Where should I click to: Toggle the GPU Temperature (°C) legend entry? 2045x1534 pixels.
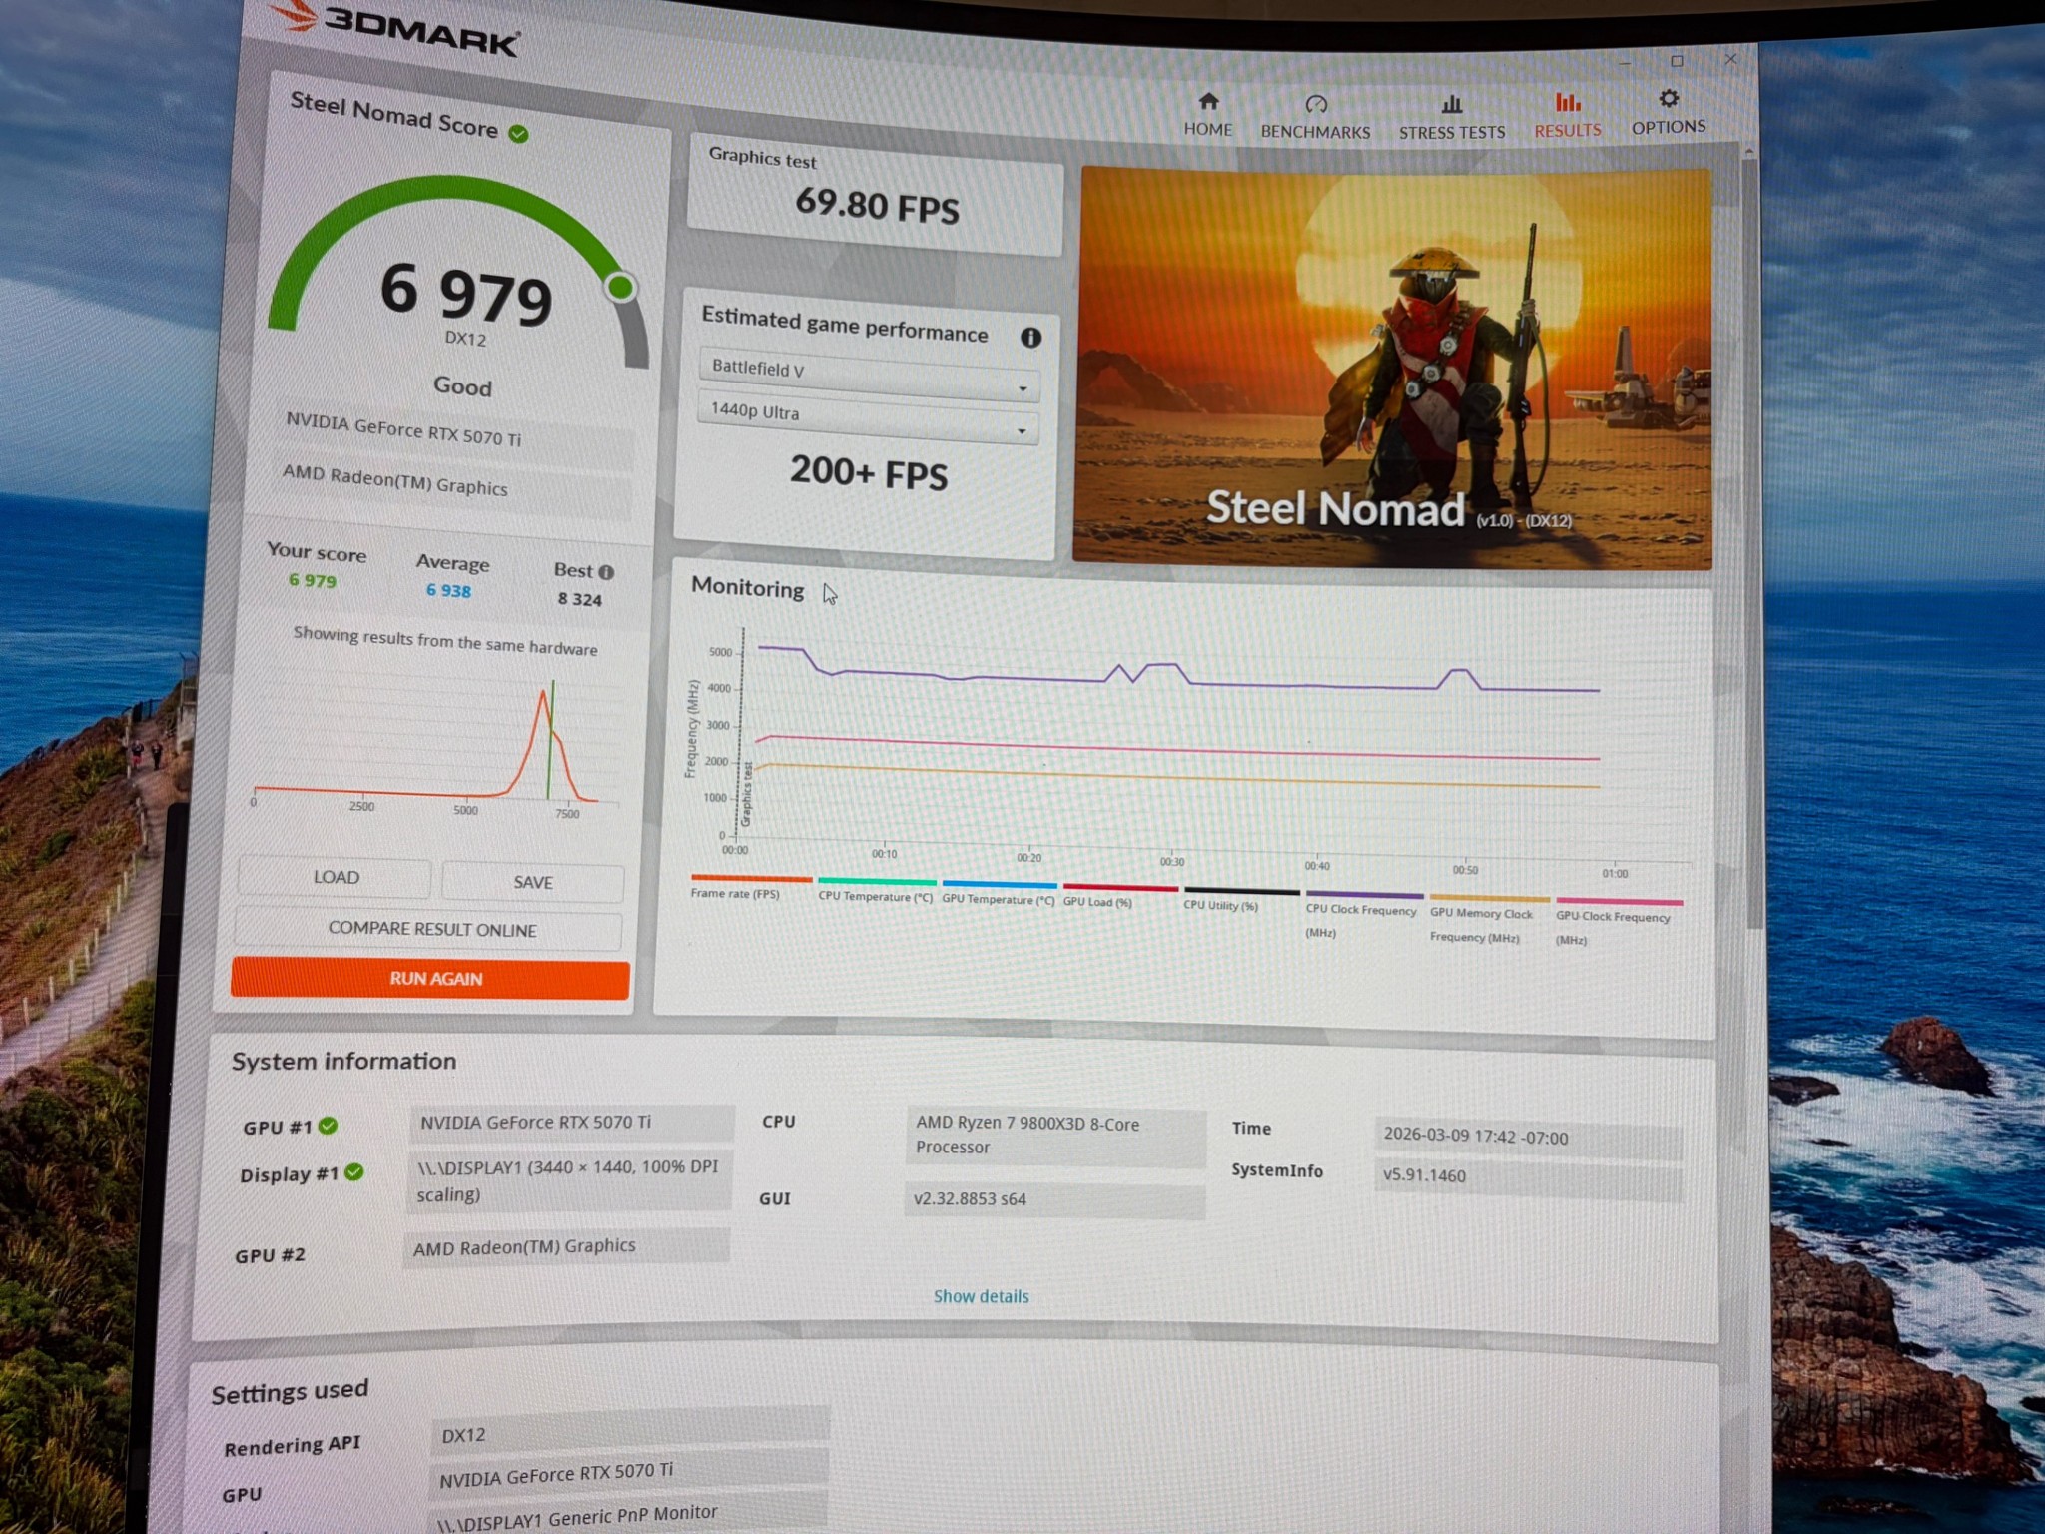point(999,892)
